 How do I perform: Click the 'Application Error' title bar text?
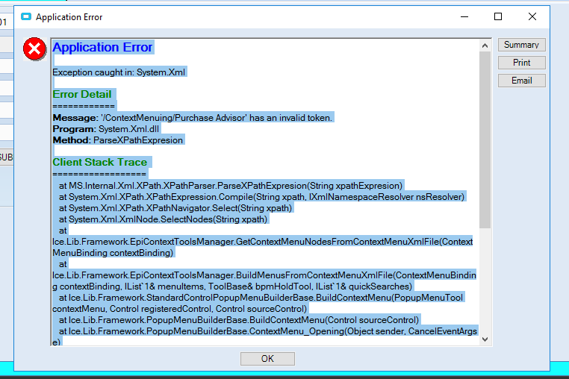pyautogui.click(x=69, y=17)
